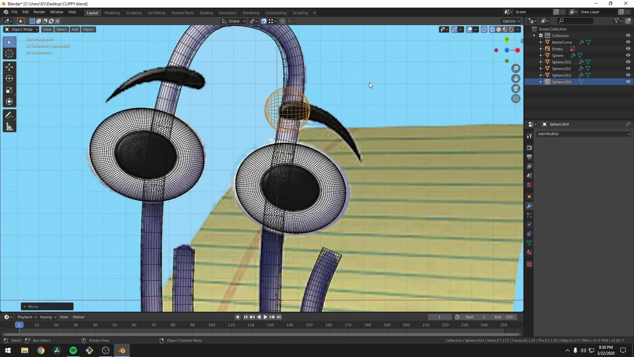
Task: Expand the Sphere.004 item in outliner
Action: [541, 82]
